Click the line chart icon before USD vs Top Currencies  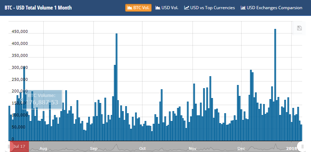click(187, 8)
